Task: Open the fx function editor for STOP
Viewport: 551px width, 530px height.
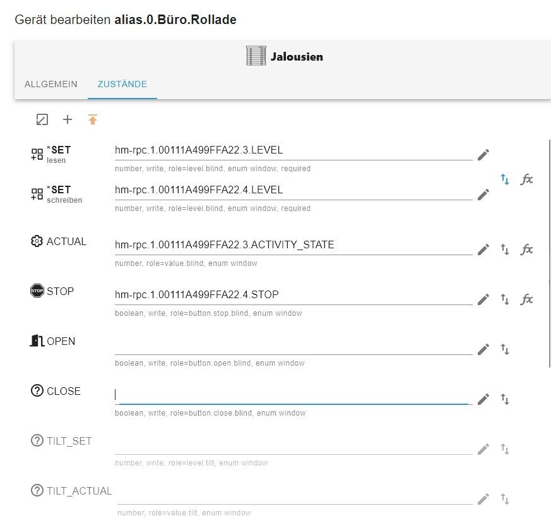Action: point(526,299)
